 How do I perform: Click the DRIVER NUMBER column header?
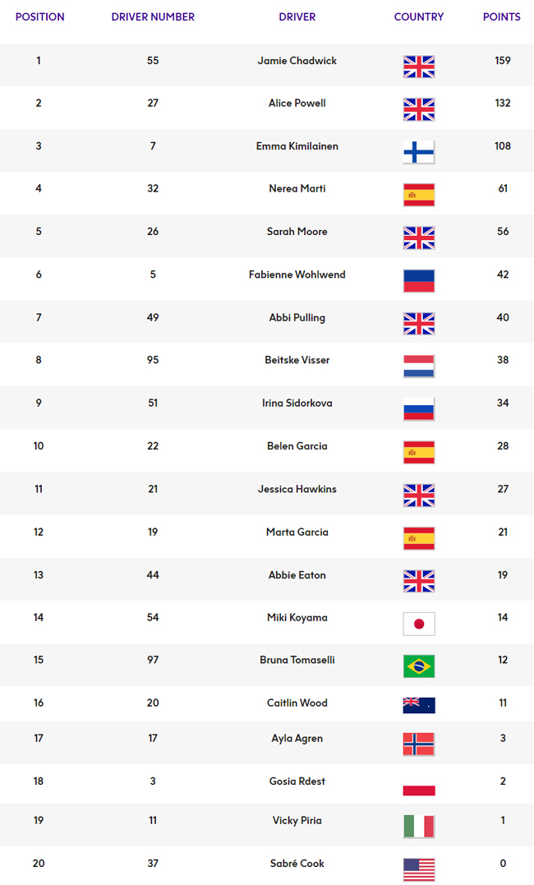(153, 17)
